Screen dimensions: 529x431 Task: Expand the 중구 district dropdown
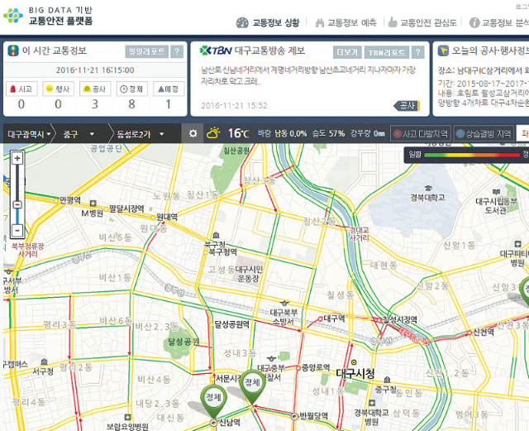click(79, 133)
